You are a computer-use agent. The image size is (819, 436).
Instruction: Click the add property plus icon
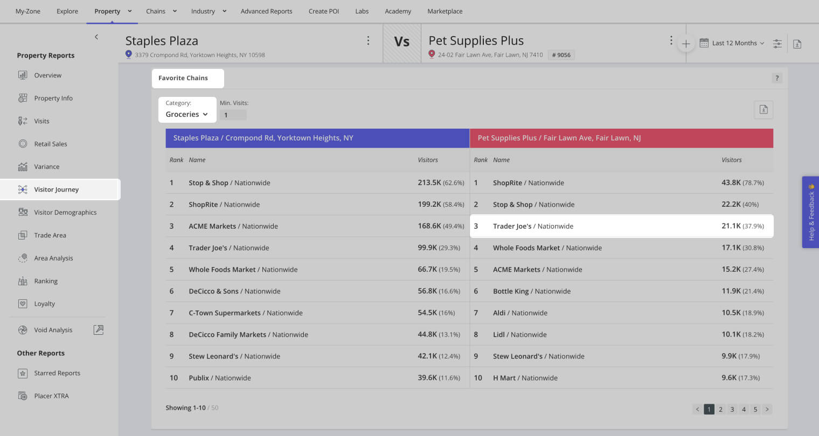tap(685, 44)
